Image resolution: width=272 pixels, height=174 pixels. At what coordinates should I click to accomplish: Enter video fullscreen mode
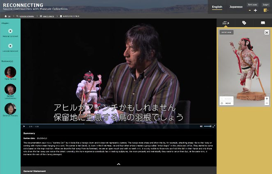pyautogui.click(x=214, y=126)
